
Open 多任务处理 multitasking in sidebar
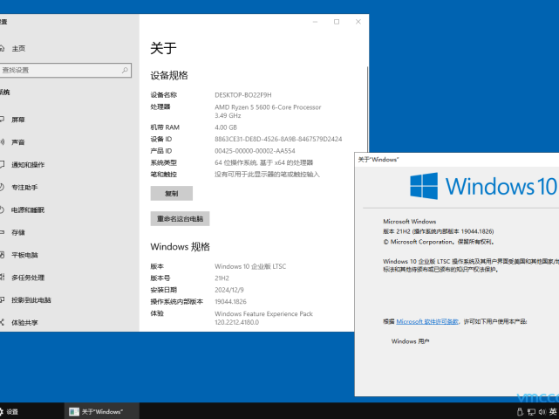[27, 278]
